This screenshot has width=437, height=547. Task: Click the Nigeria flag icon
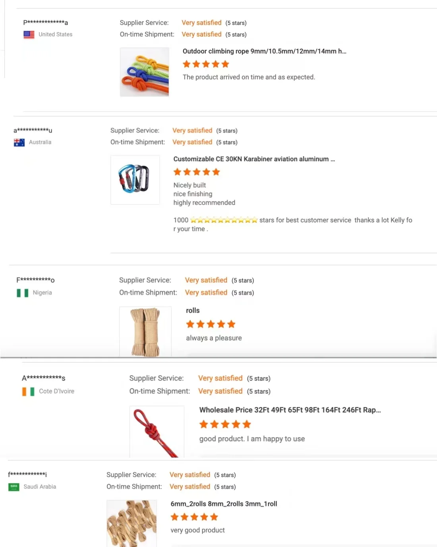(23, 293)
